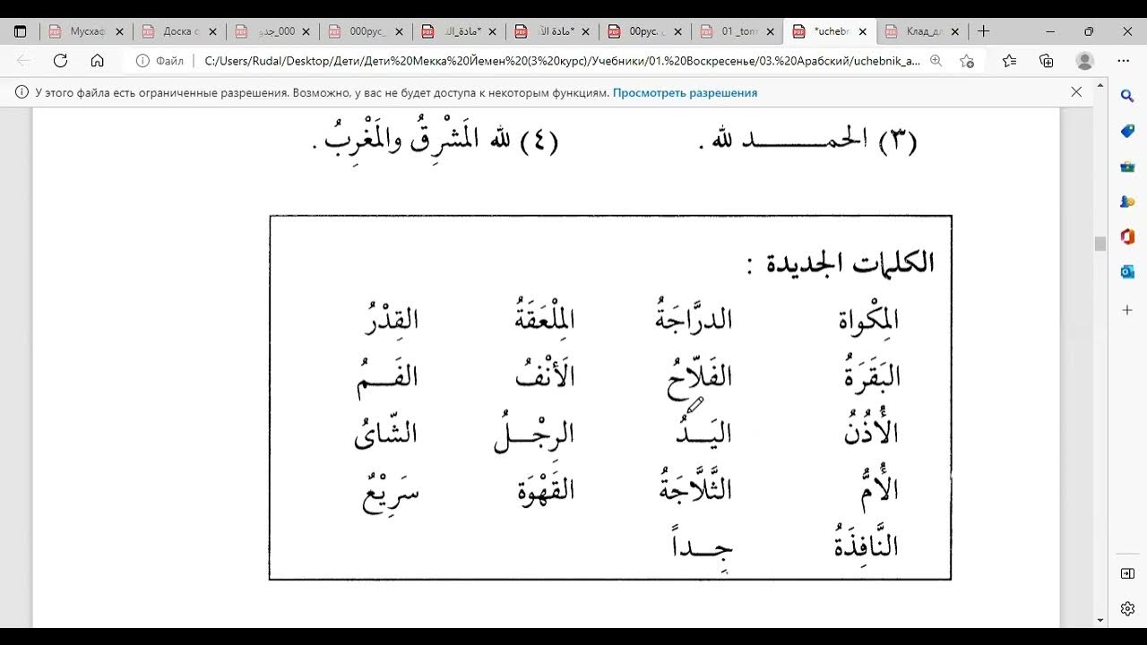
Task: Open the user profile menu
Action: (x=1084, y=61)
